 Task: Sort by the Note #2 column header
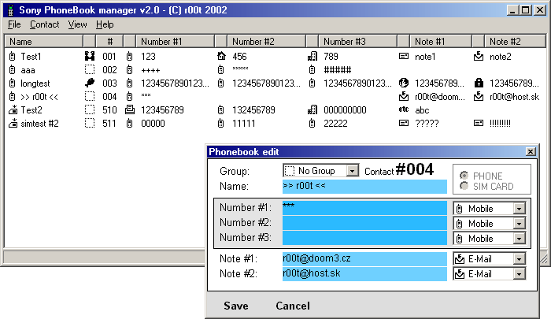coord(515,41)
